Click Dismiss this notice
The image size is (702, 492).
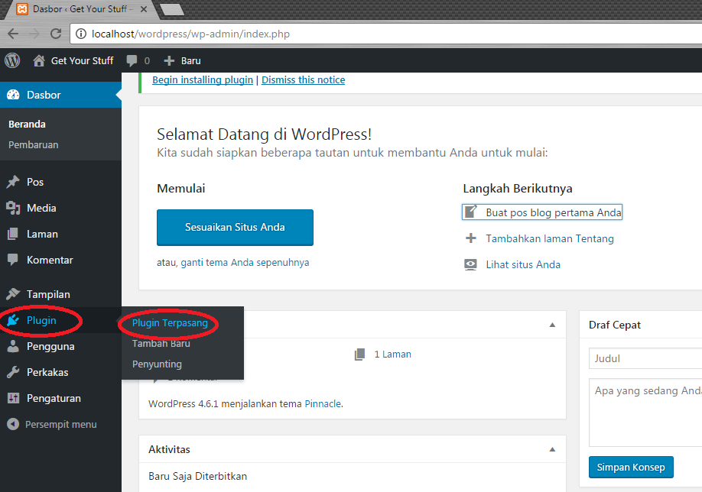[303, 79]
